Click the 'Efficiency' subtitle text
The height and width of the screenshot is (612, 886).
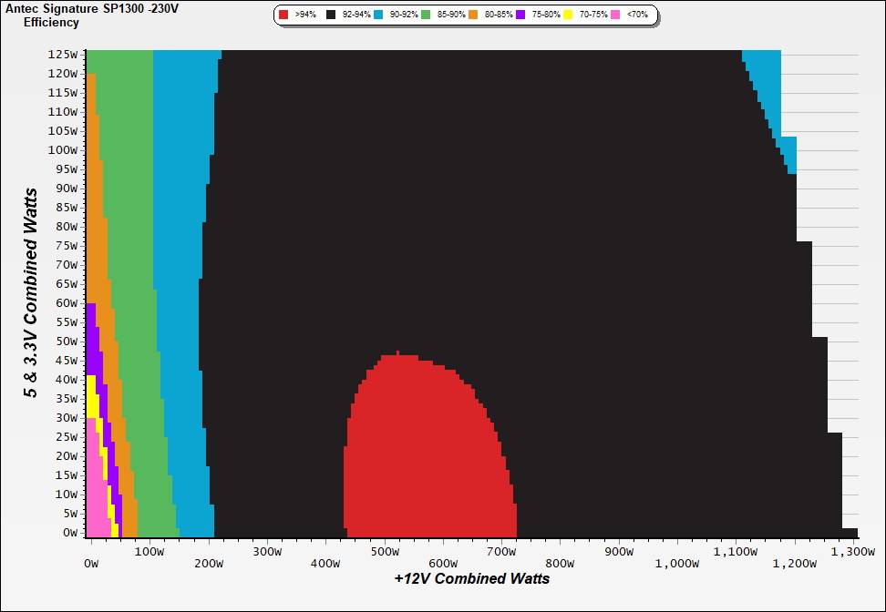tap(51, 22)
